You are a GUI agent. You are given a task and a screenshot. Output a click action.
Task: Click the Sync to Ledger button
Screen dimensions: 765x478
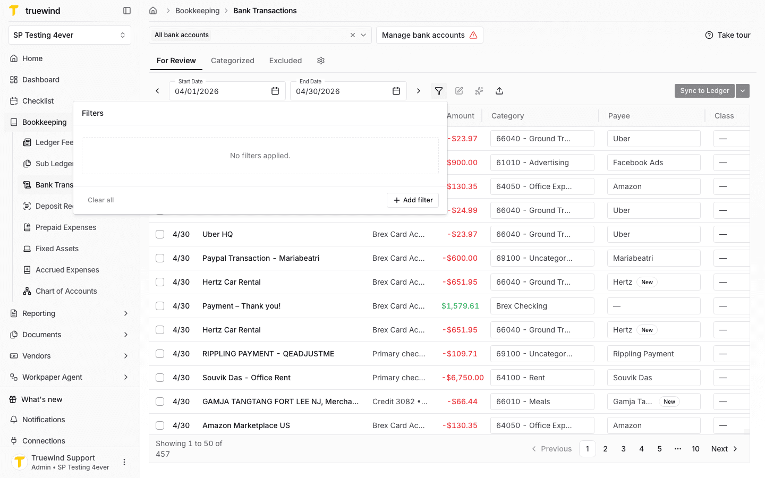(704, 91)
